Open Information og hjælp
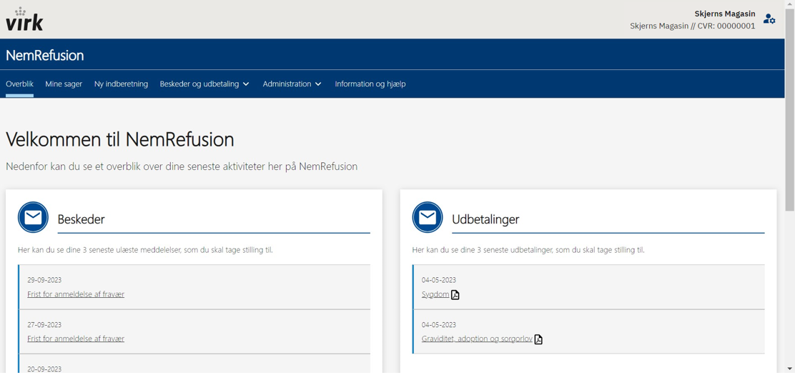The width and height of the screenshot is (795, 375). [370, 84]
